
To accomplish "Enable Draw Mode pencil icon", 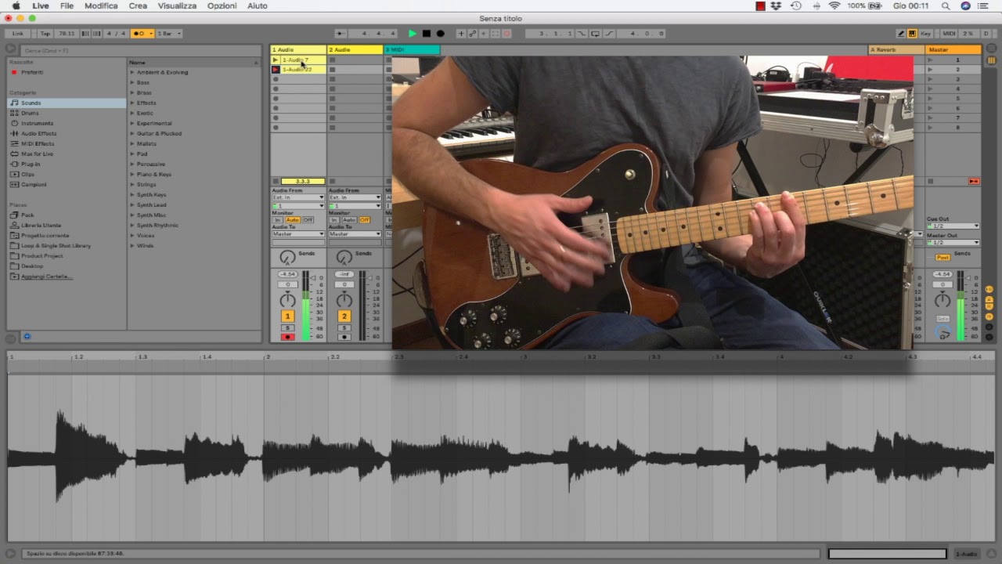I will [x=901, y=34].
